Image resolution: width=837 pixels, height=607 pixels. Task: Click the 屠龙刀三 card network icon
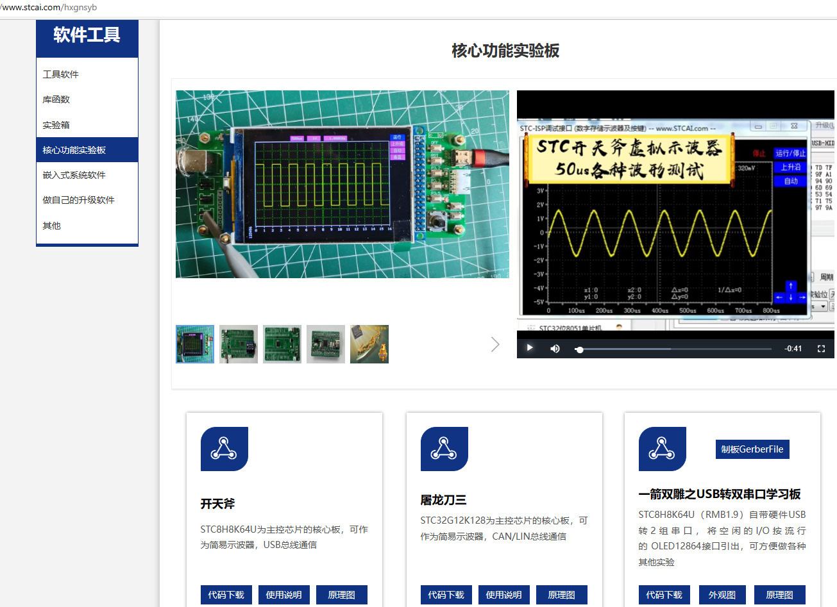(444, 449)
